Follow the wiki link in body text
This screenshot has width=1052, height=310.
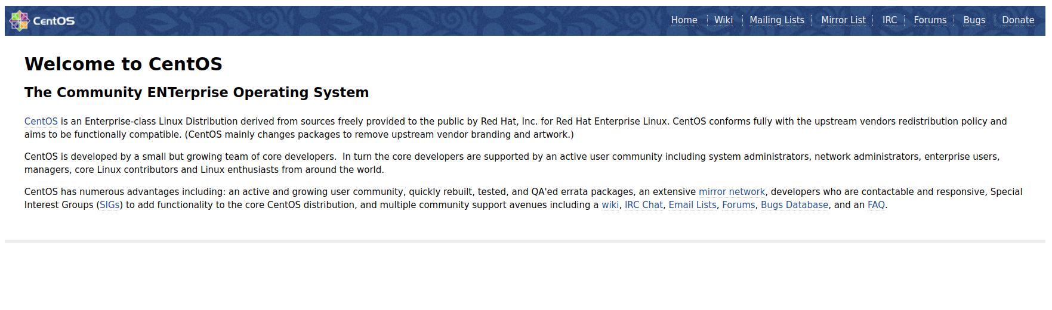[x=610, y=205]
